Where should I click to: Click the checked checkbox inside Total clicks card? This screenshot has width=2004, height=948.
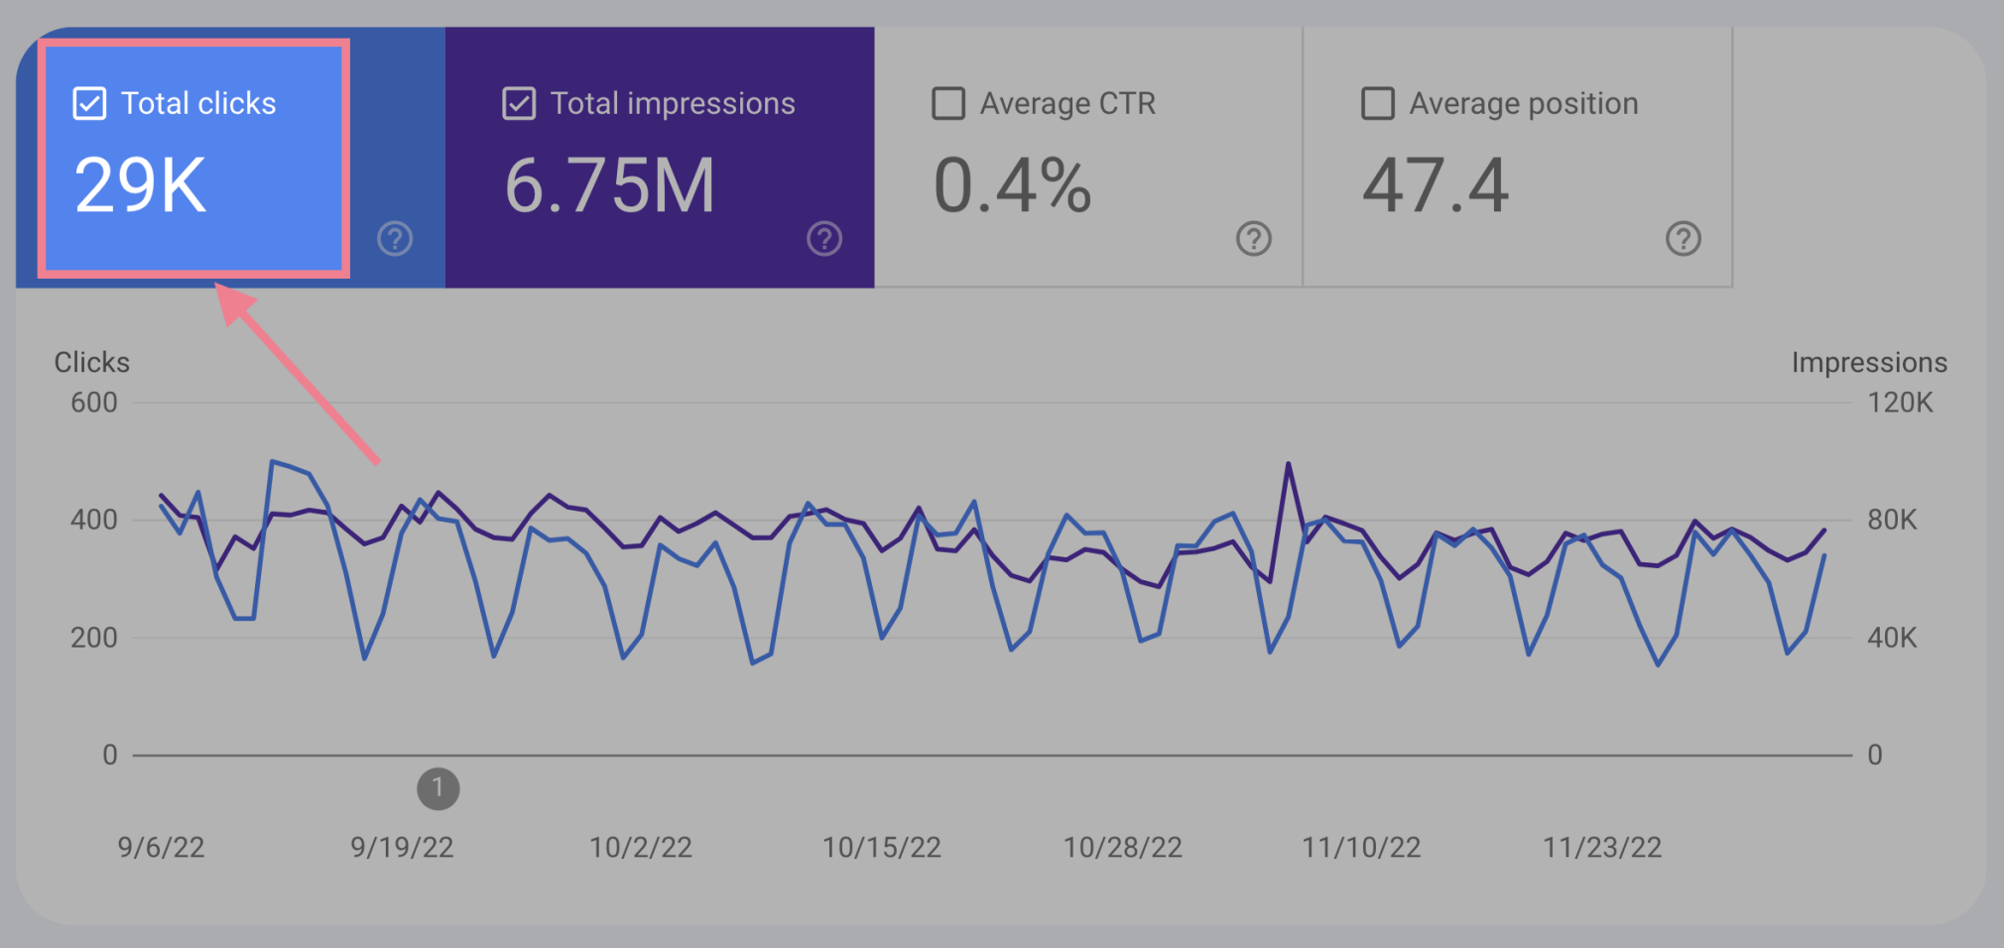pos(88,102)
